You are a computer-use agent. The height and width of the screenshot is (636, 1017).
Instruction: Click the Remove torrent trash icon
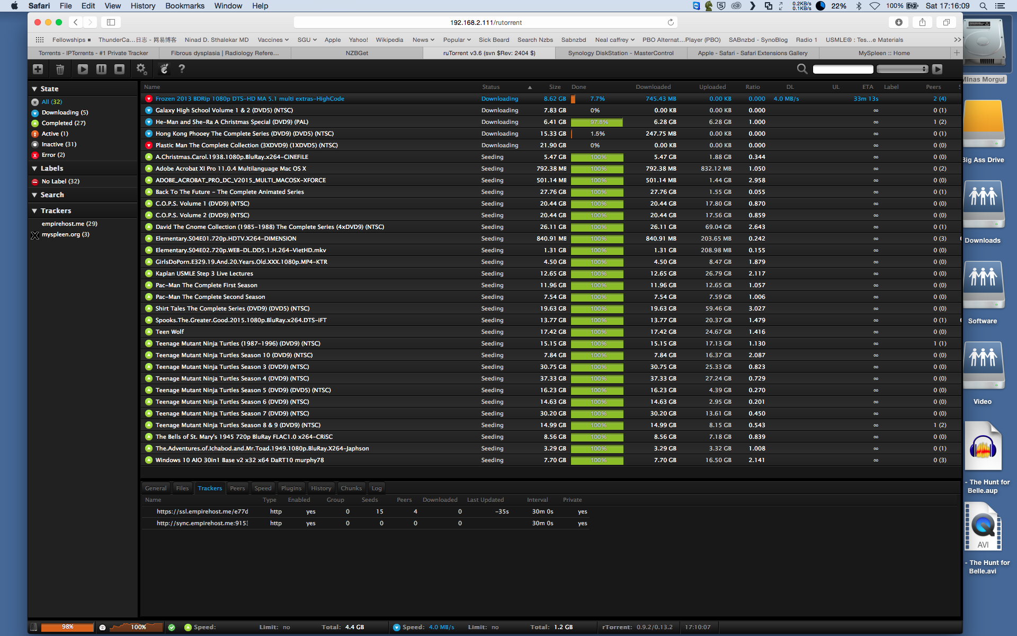point(60,69)
